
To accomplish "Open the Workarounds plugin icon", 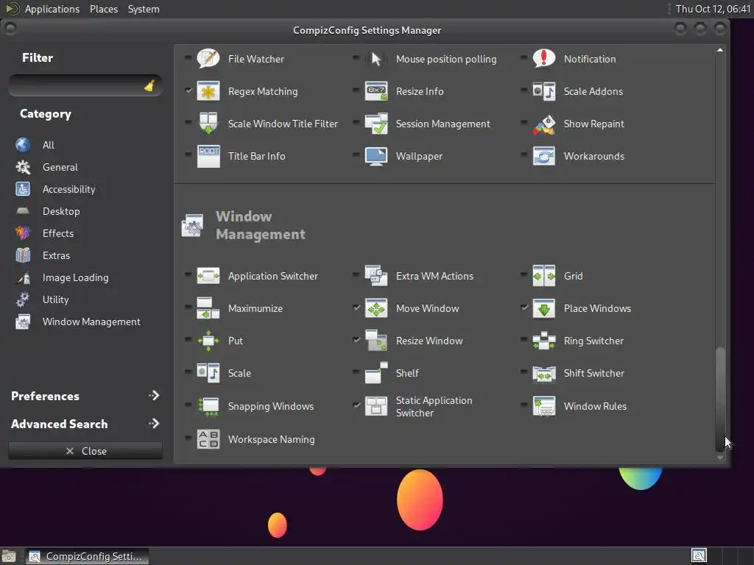I will (x=544, y=156).
